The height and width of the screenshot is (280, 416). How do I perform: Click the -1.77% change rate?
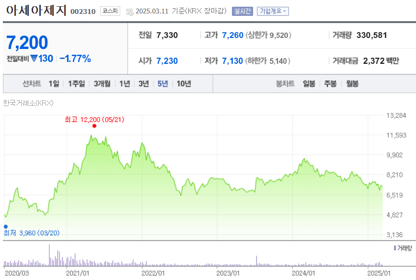(75, 59)
